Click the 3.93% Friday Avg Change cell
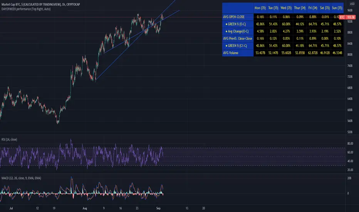 click(x=313, y=31)
